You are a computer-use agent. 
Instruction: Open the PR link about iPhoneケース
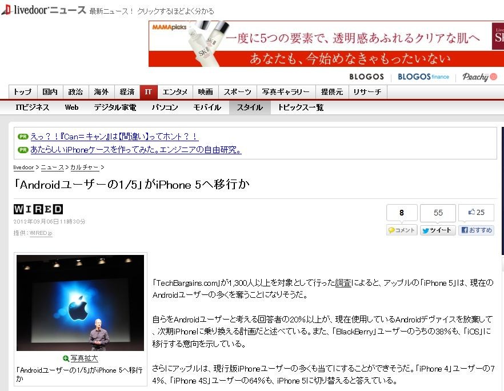136,150
